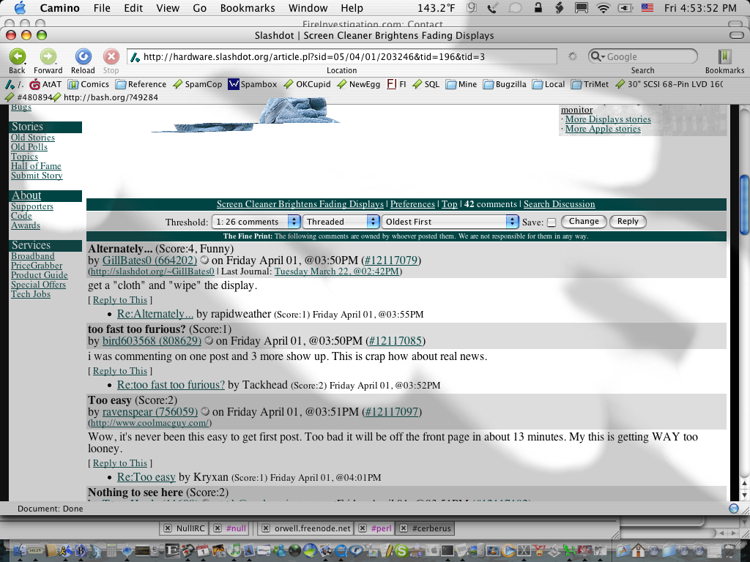Click 'Reply to This' under the Alternately comment
The image size is (750, 562).
click(120, 299)
